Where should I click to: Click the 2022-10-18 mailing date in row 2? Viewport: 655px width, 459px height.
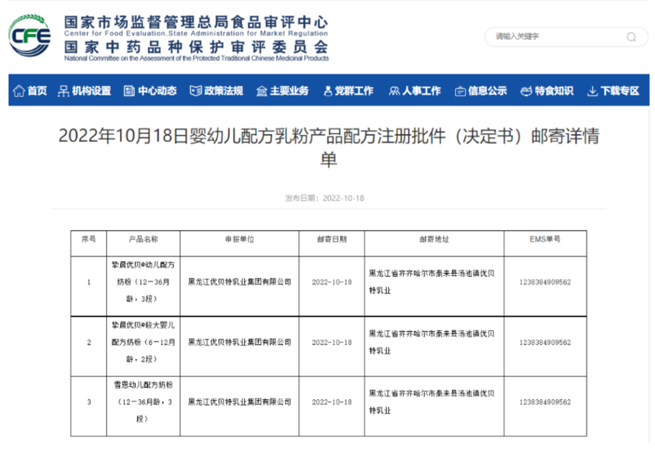tap(332, 343)
